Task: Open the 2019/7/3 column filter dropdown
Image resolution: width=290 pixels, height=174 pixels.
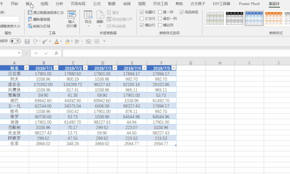Action: click(115, 68)
